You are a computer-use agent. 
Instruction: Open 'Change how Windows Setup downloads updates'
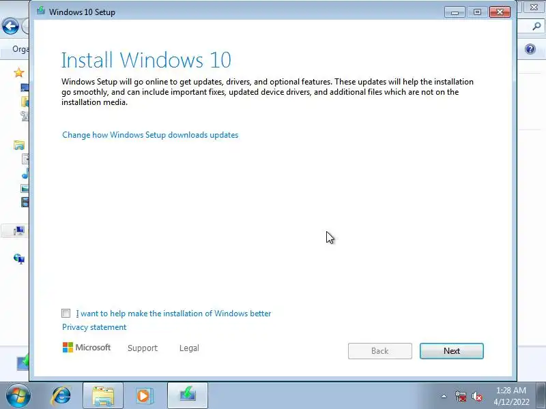coord(150,135)
